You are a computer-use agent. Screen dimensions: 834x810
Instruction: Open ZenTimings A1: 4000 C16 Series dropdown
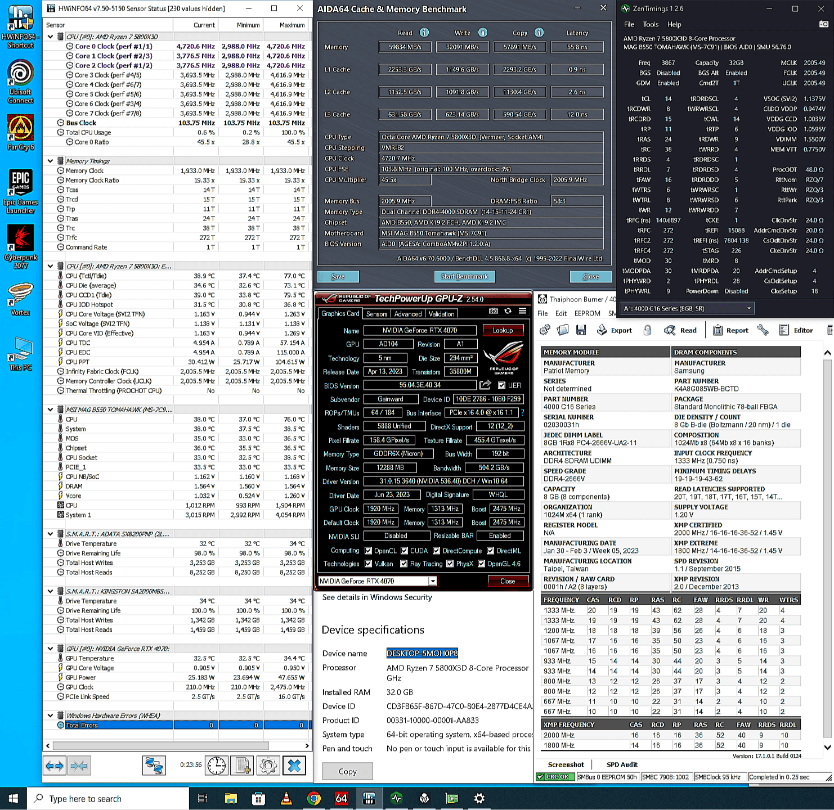[687, 308]
